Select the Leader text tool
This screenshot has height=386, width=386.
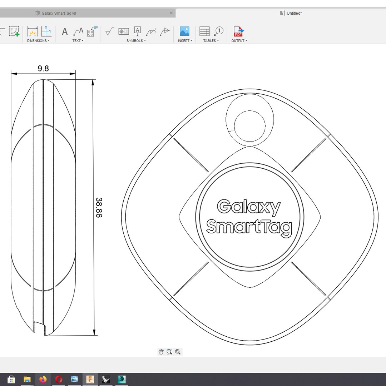[x=78, y=31]
